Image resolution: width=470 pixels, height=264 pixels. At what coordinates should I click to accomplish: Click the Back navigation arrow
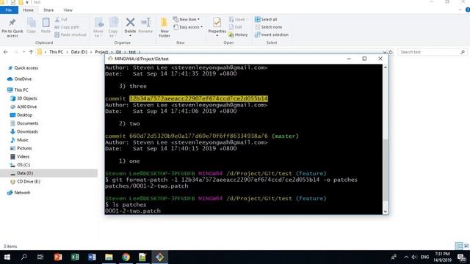pos(5,52)
